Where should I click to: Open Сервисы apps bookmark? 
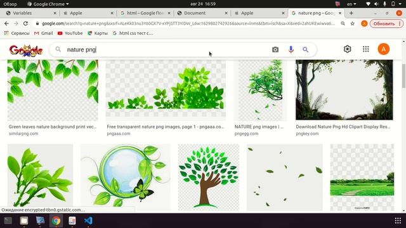click(16, 33)
